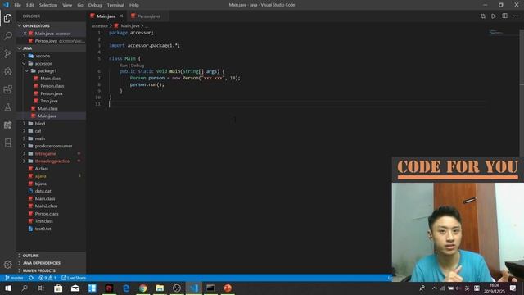The height and width of the screenshot is (295, 524).
Task: Click the Run play icon in editor toolbar
Action: click(494, 16)
